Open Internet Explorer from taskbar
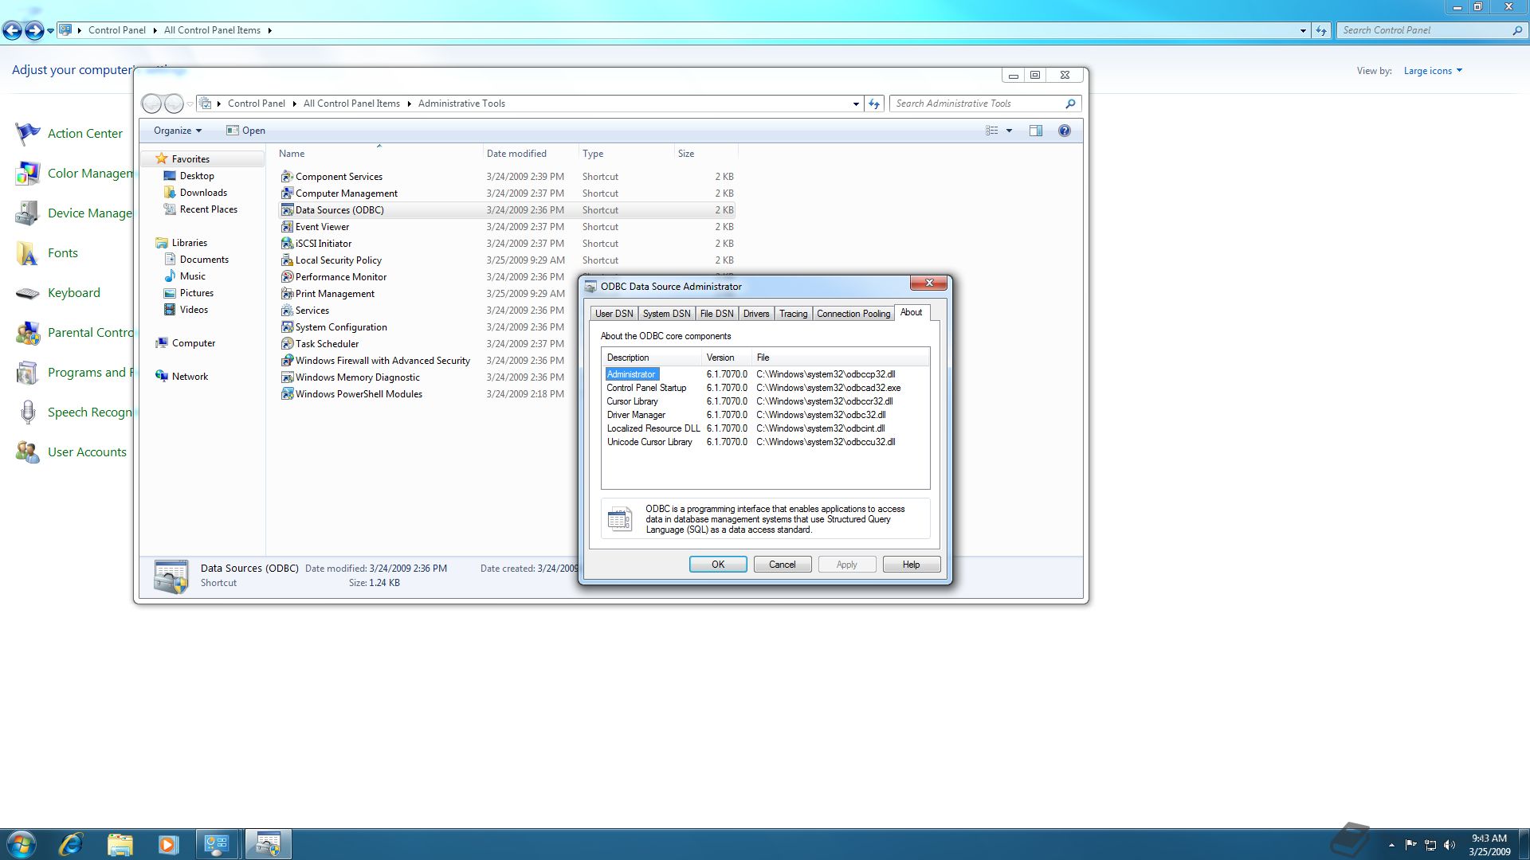The width and height of the screenshot is (1530, 860). 71,844
